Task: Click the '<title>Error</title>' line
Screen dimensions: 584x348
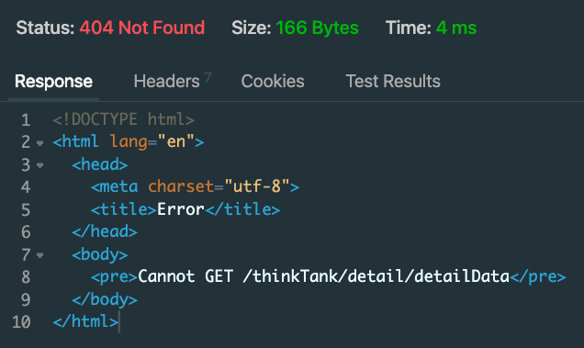Action: [x=185, y=209]
